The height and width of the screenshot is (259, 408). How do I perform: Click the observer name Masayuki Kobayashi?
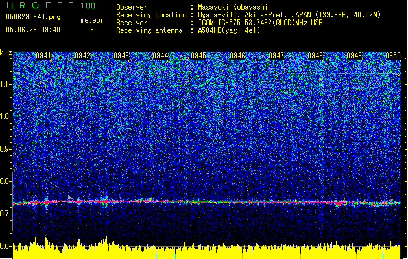(233, 7)
